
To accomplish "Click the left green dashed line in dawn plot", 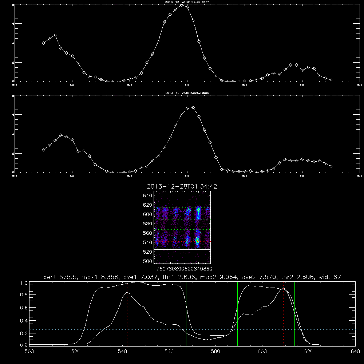I will tap(116, 43).
